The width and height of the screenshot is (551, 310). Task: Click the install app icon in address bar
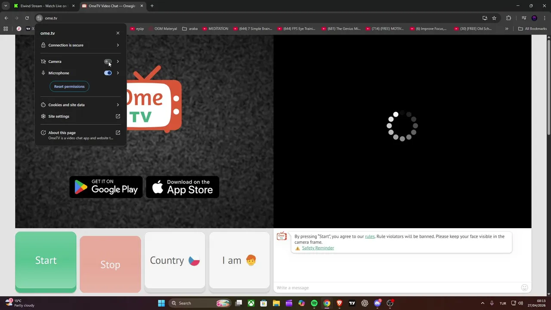point(485,18)
